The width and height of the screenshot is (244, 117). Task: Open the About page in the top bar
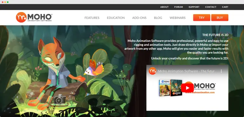tap(164, 7)
